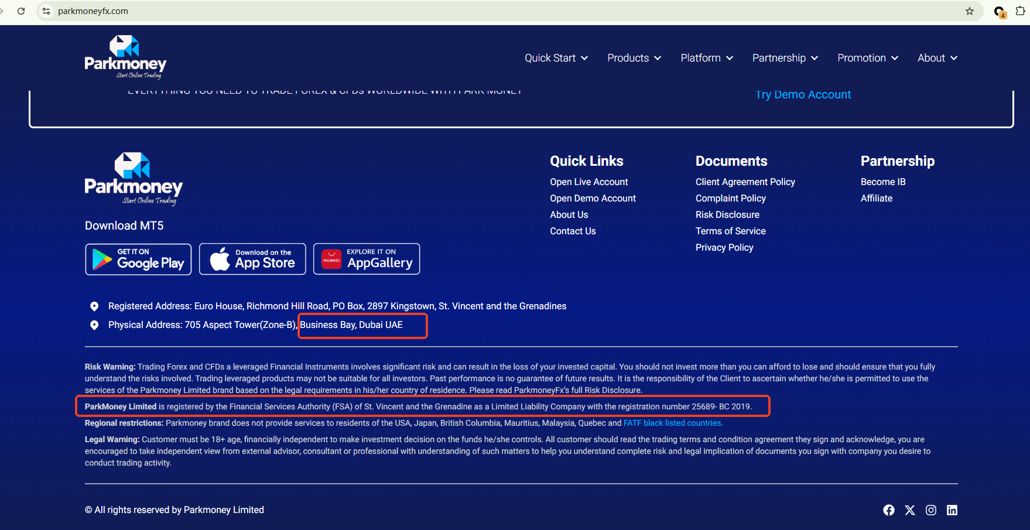Image resolution: width=1030 pixels, height=530 pixels.
Task: Click the All rights reserved copyright text
Action: click(174, 510)
